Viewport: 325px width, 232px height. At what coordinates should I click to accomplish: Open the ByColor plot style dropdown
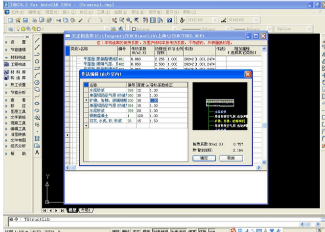click(309, 29)
